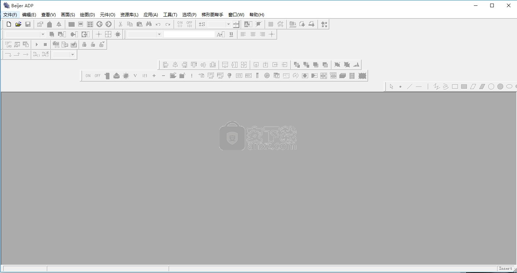Select the filled rectangle tool
This screenshot has height=273, width=517.
pos(464,87)
